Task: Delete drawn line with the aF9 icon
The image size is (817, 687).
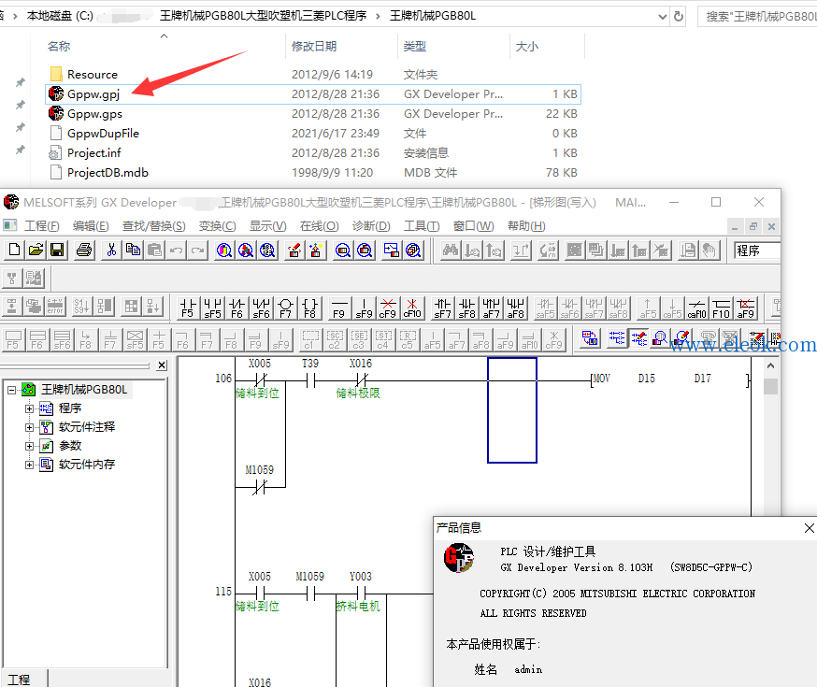Action: pyautogui.click(x=746, y=308)
